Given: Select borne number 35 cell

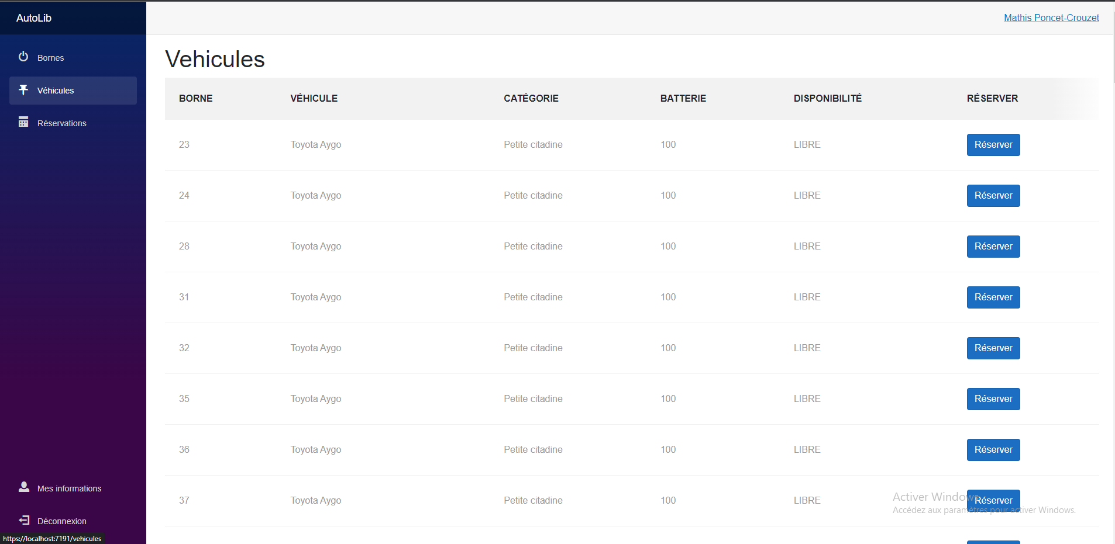Looking at the screenshot, I should [184, 399].
